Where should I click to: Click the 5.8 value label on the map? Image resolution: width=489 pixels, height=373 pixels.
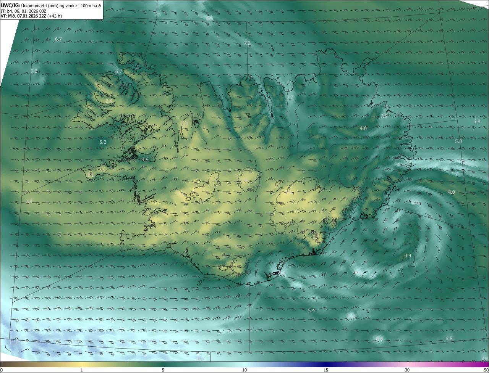(x=458, y=141)
